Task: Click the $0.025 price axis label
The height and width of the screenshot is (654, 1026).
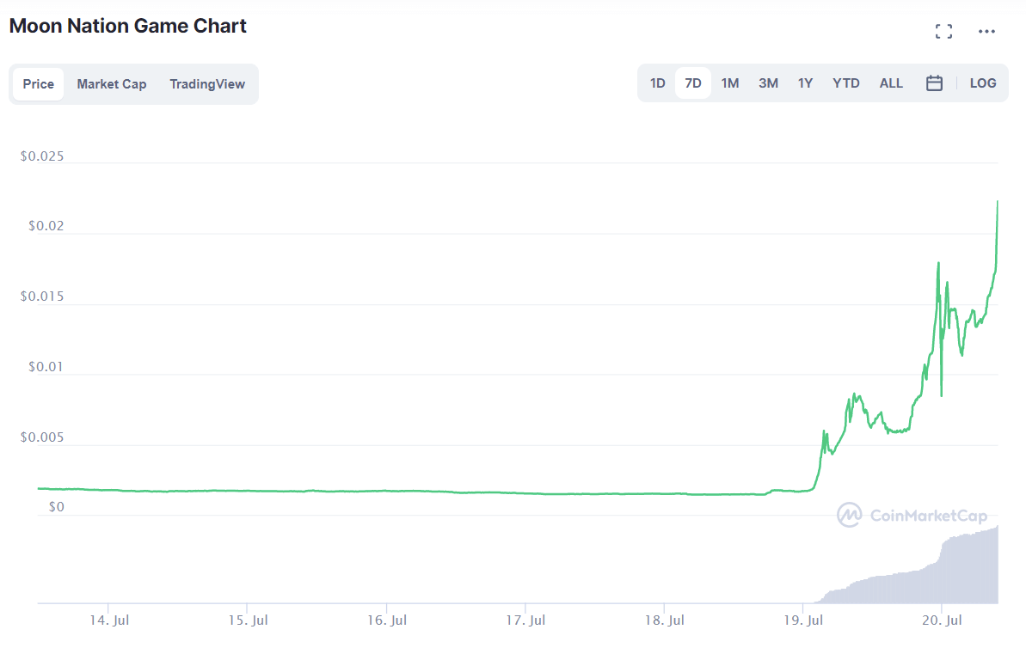Action: [44, 157]
